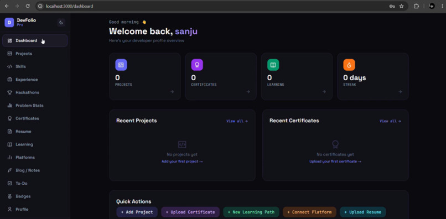446x219 pixels.
Task: Open Experience in the sidebar
Action: (35, 80)
